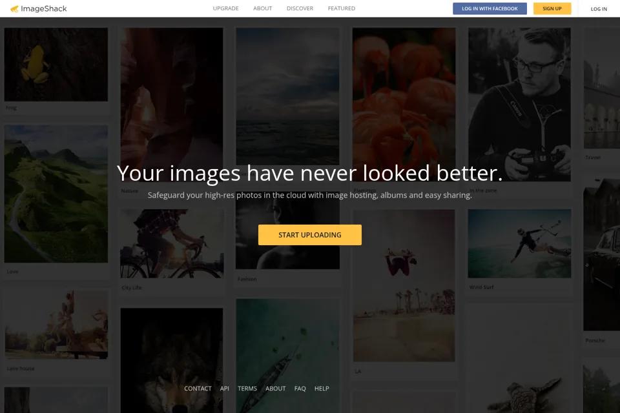Open the Porsche car photo

tap(602, 255)
